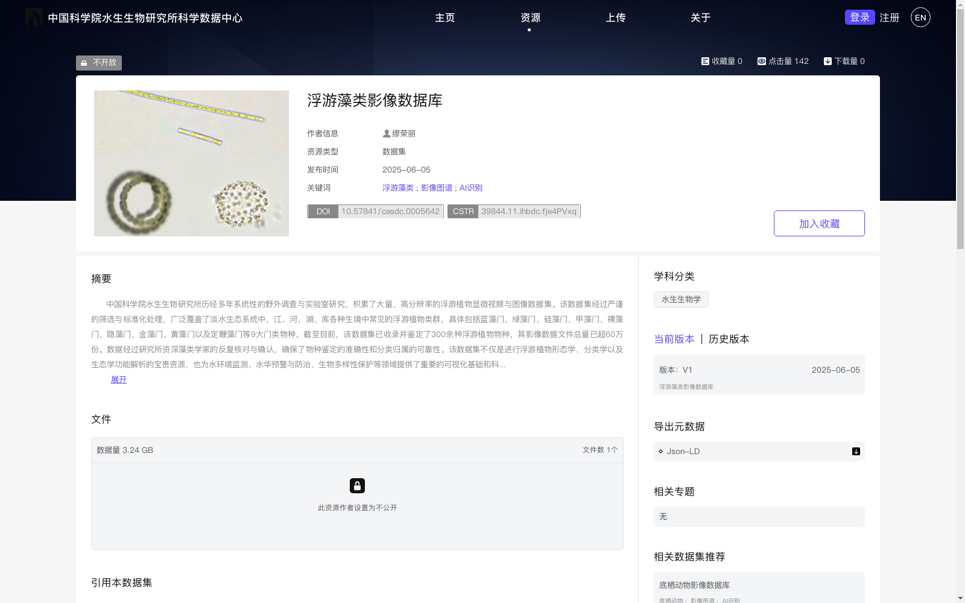Switch to the 历史版本 tab

click(x=729, y=339)
